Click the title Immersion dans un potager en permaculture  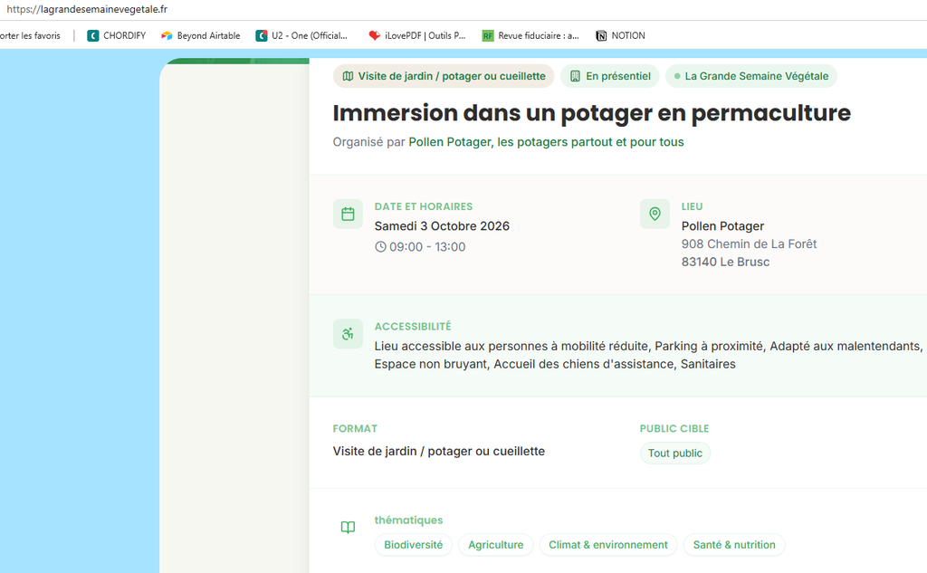[592, 113]
